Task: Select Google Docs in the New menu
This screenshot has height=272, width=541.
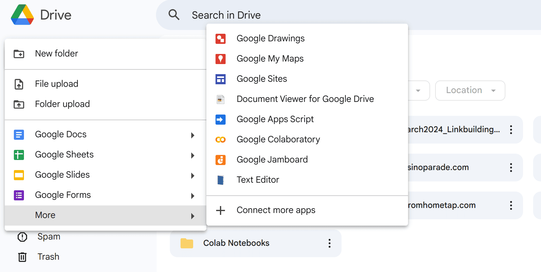Action: 106,135
